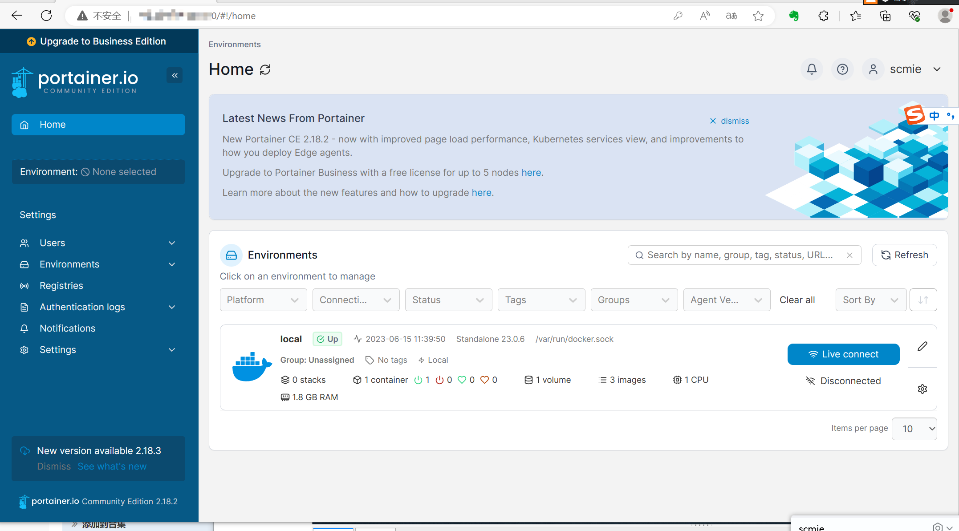
Task: Follow the free license 'here' link
Action: tap(531, 173)
